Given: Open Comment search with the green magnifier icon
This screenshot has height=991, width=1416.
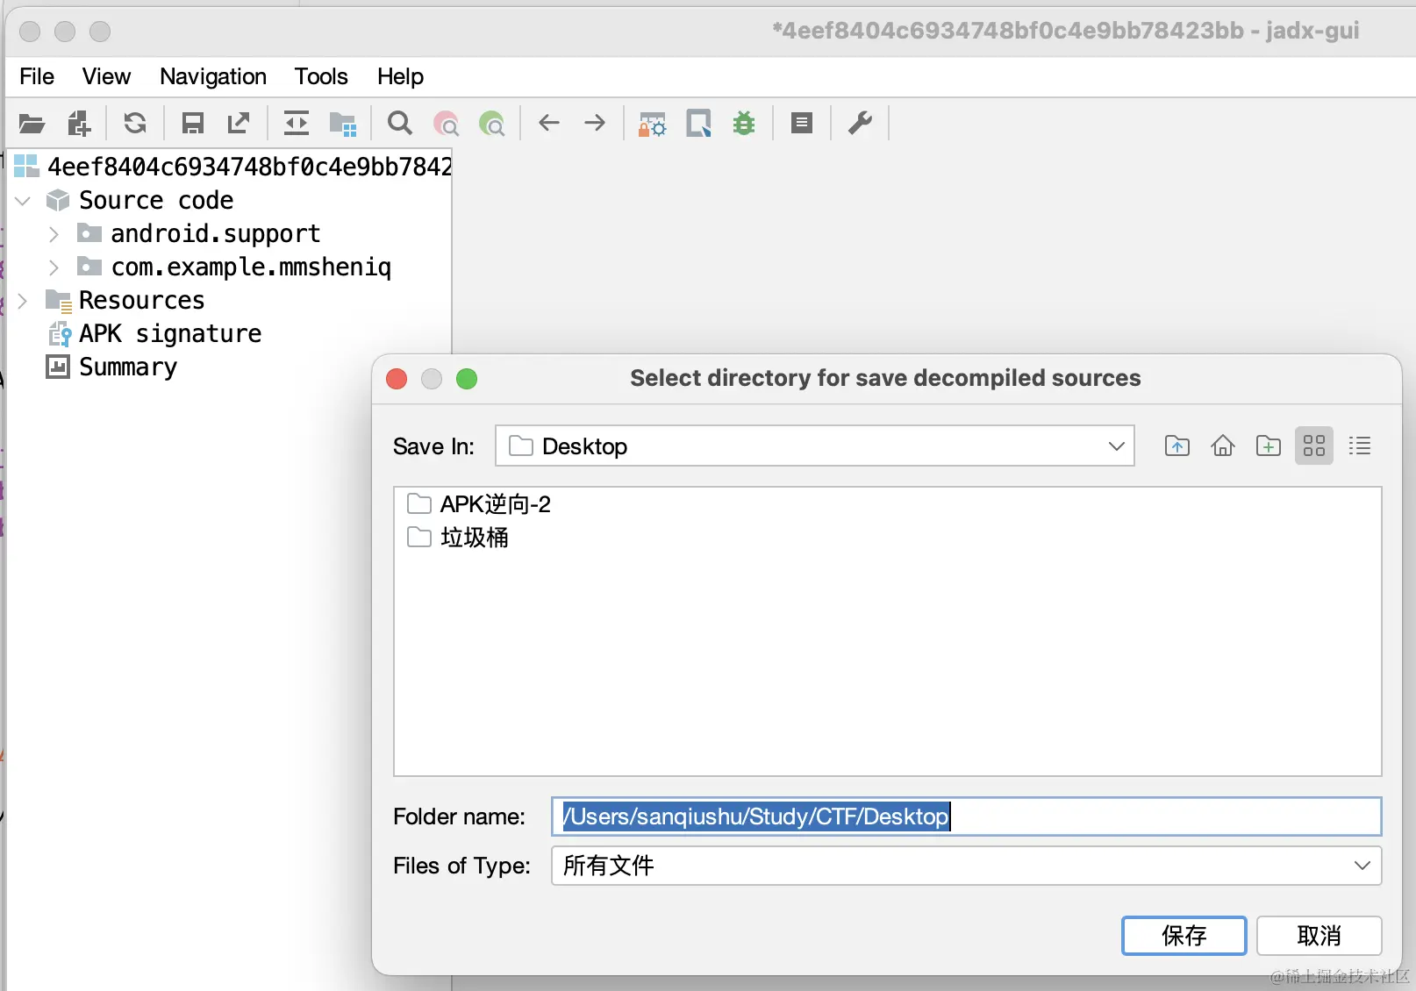Looking at the screenshot, I should tap(492, 124).
